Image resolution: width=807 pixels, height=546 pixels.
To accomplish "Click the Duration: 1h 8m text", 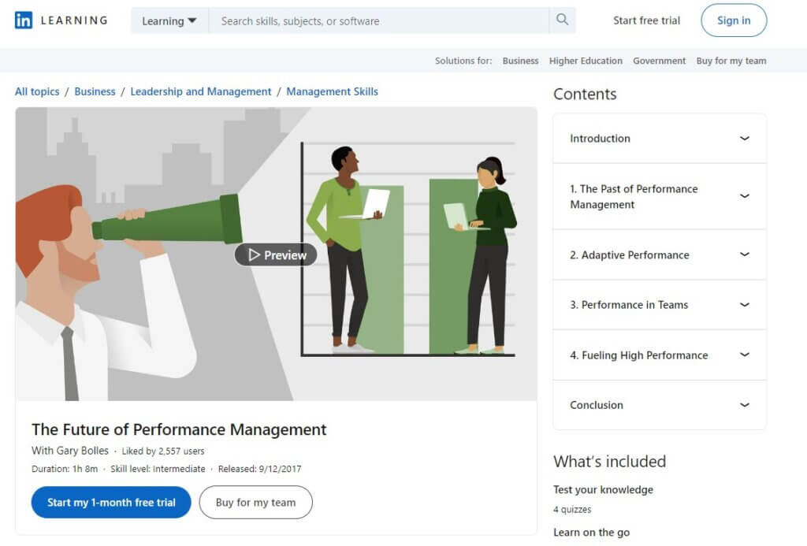I will pos(65,469).
